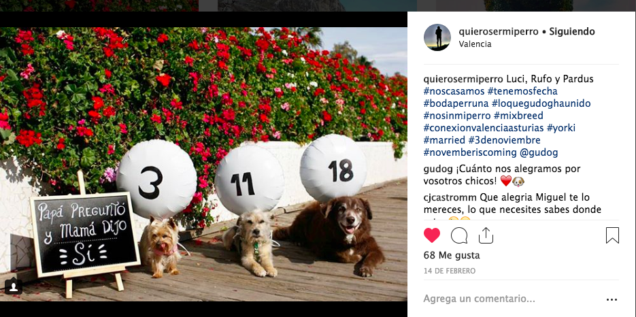Click the quierosermiperro username in header

[499, 32]
